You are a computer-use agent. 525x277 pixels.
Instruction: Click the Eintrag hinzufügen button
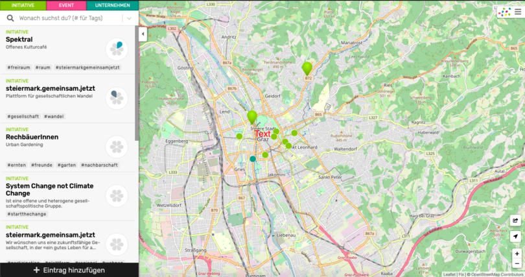pyautogui.click(x=69, y=270)
